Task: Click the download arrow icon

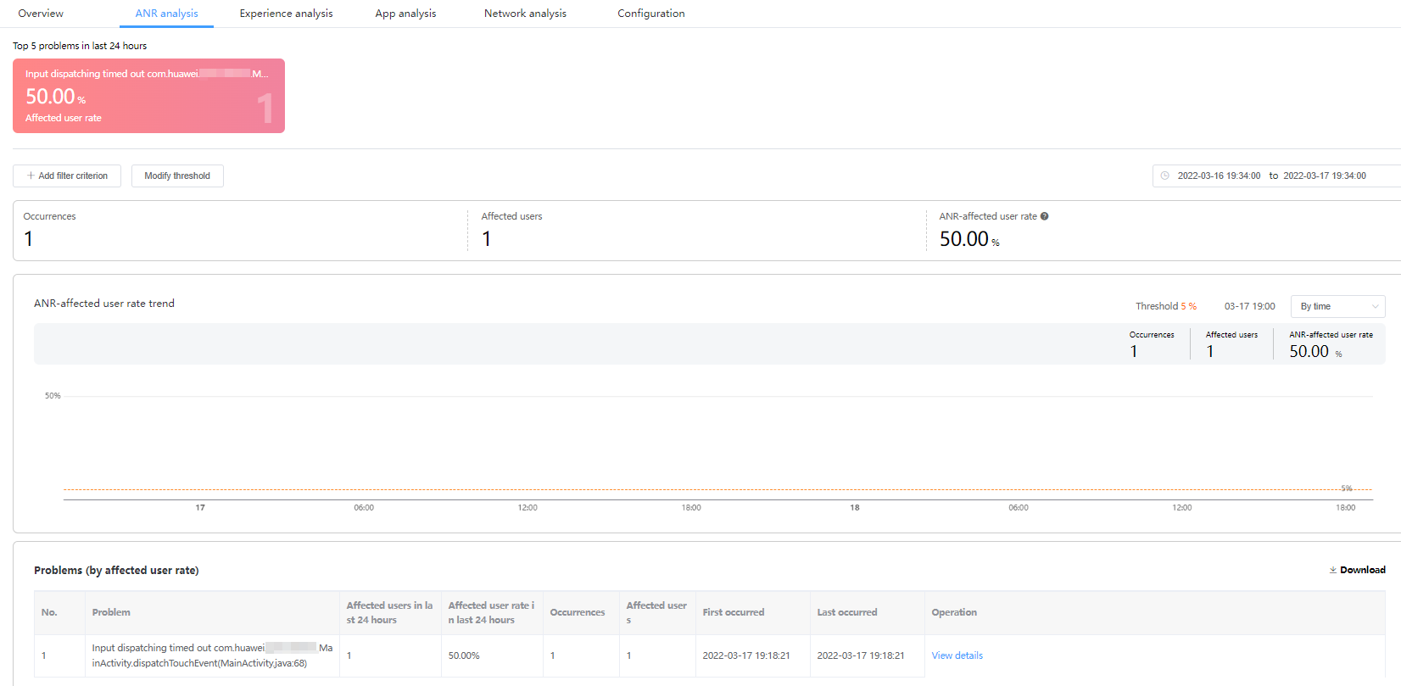Action: click(x=1333, y=570)
